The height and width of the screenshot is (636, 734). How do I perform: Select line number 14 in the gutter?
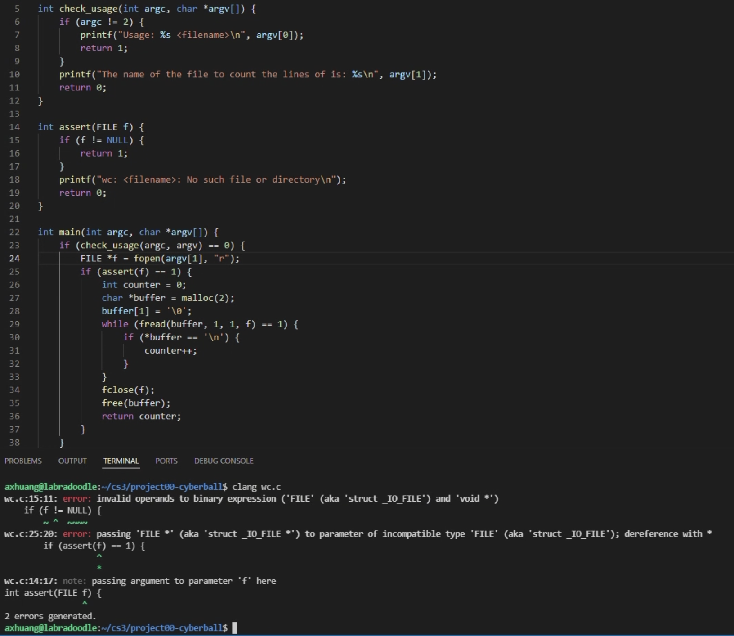pyautogui.click(x=14, y=127)
